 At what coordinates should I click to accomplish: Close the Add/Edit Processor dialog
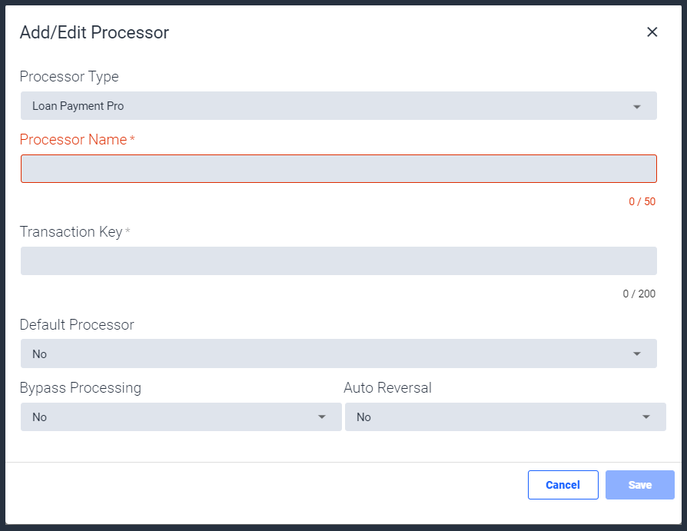point(652,32)
